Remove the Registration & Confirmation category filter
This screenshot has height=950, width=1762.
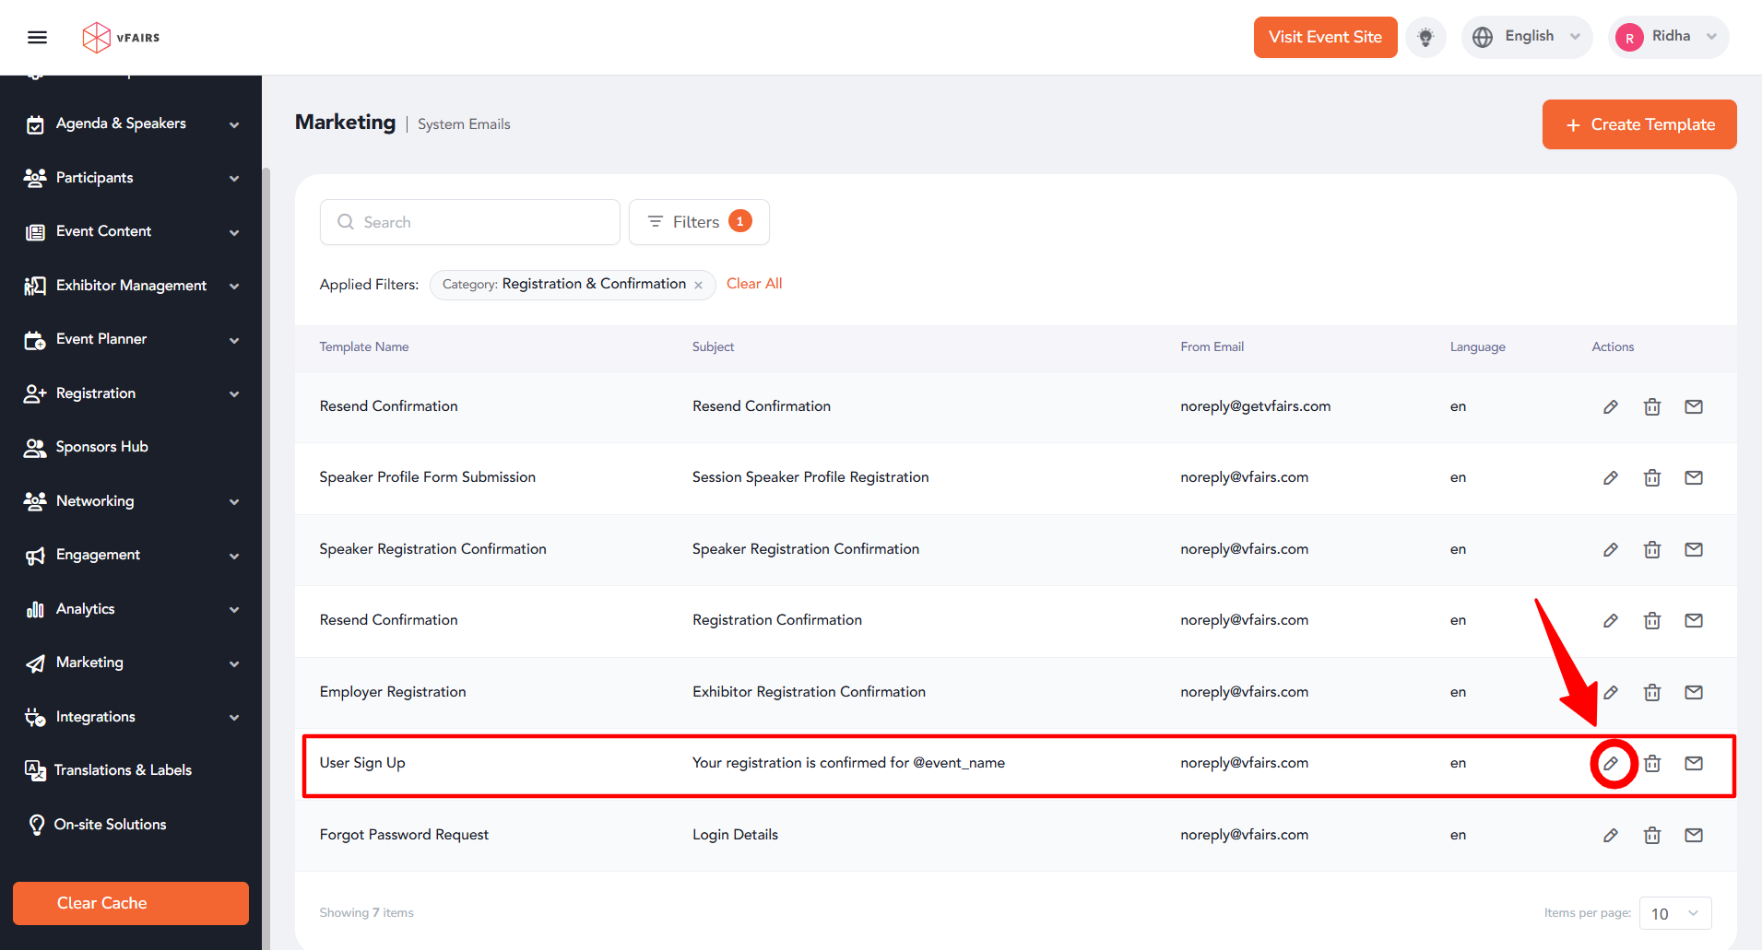(698, 285)
